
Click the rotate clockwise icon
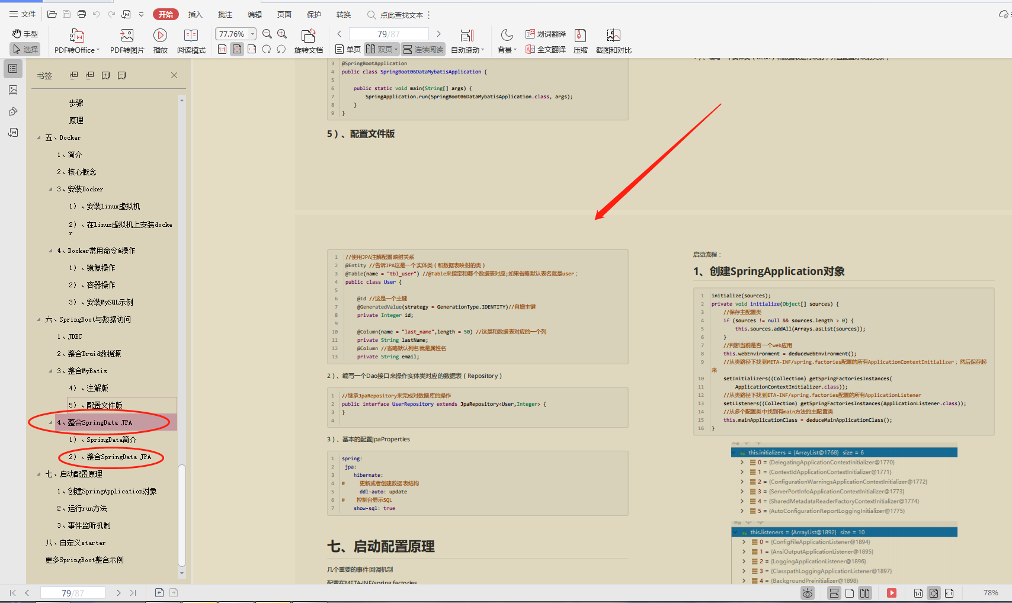(267, 49)
